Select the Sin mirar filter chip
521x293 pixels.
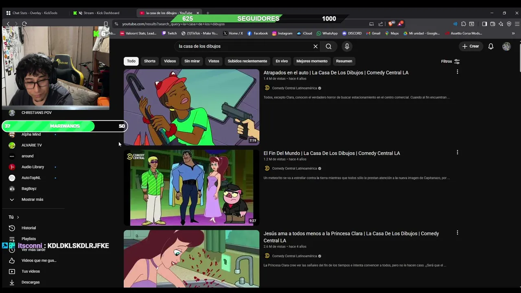pos(192,61)
